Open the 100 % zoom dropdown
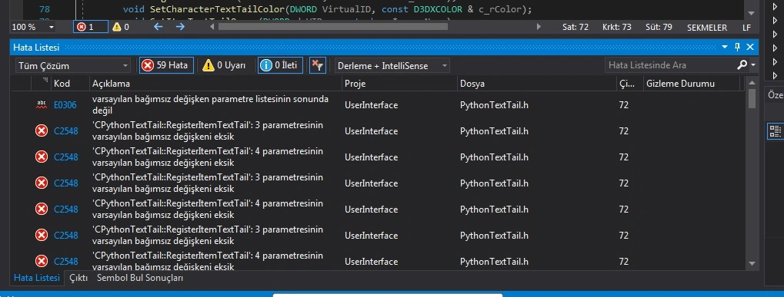 pyautogui.click(x=33, y=28)
